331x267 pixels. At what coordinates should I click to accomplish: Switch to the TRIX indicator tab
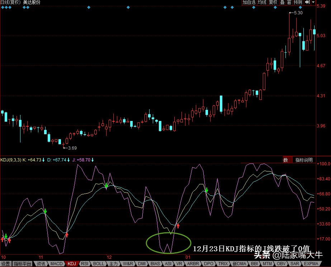click(223, 264)
